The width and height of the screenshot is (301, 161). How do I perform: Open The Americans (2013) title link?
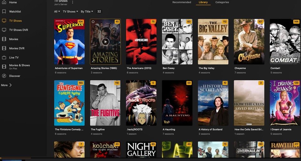(x=139, y=68)
